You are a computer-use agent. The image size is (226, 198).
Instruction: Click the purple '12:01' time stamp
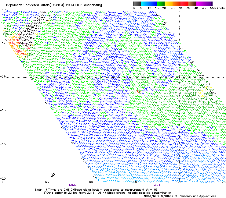tap(156, 185)
